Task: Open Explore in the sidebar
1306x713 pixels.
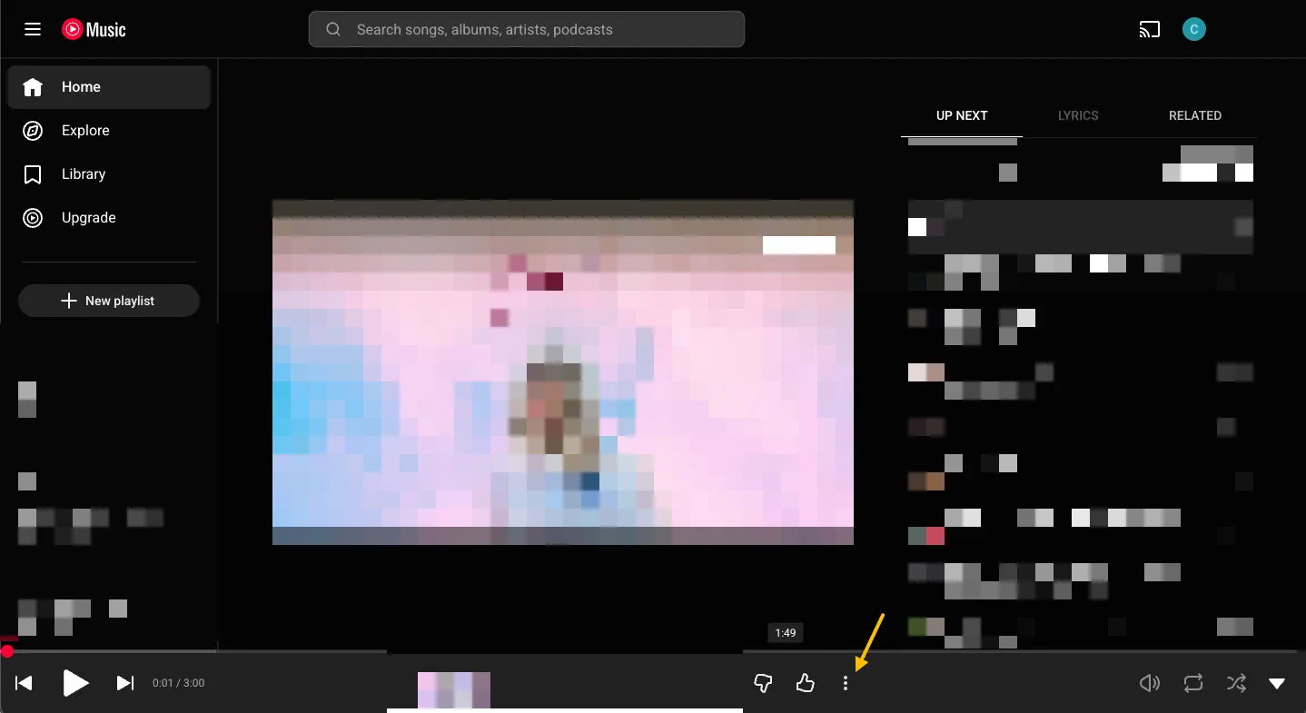Action: point(109,131)
